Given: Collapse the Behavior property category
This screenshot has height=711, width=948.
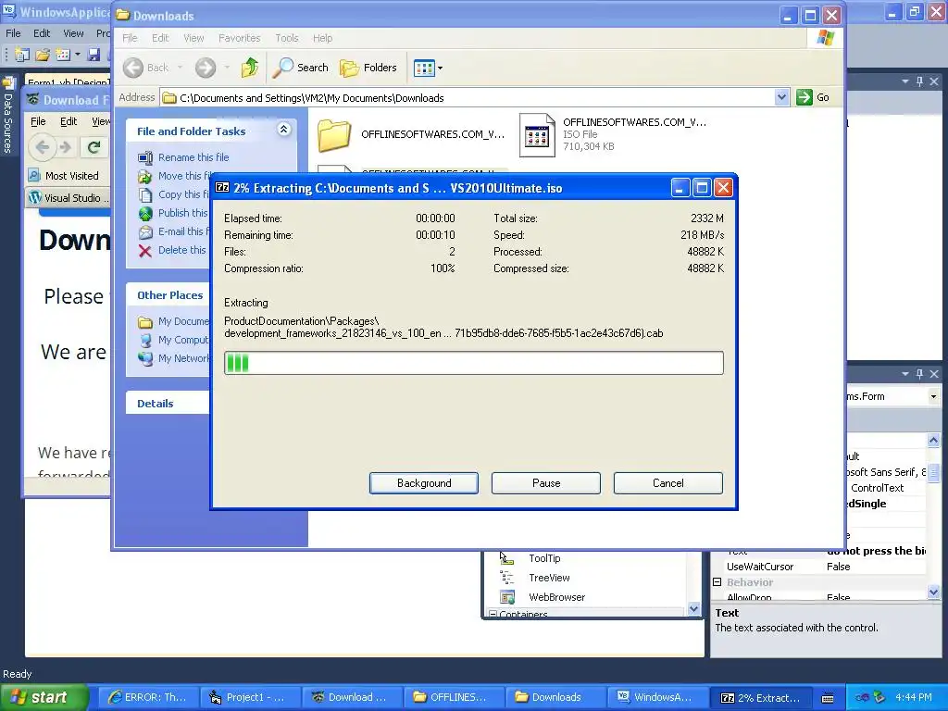Looking at the screenshot, I should point(717,582).
